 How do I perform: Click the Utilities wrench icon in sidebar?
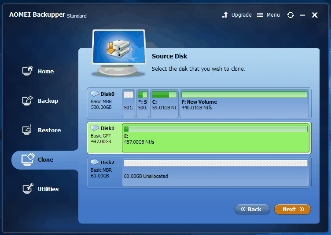tap(28, 188)
